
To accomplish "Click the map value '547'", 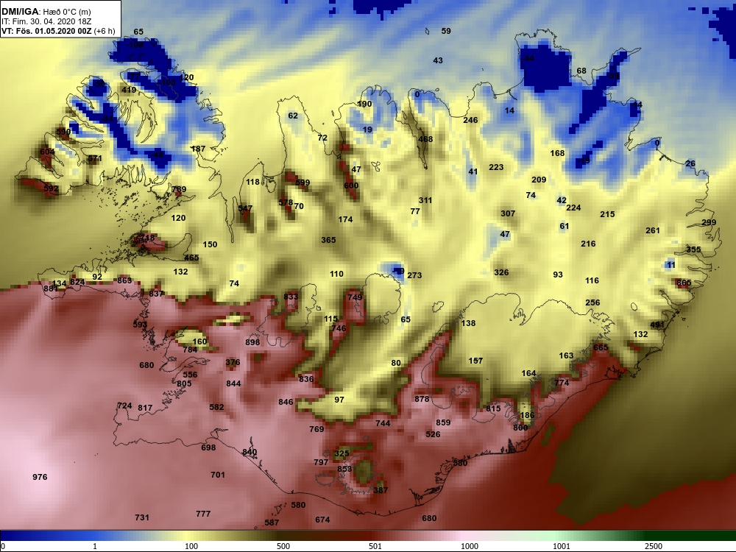I will 245,208.
